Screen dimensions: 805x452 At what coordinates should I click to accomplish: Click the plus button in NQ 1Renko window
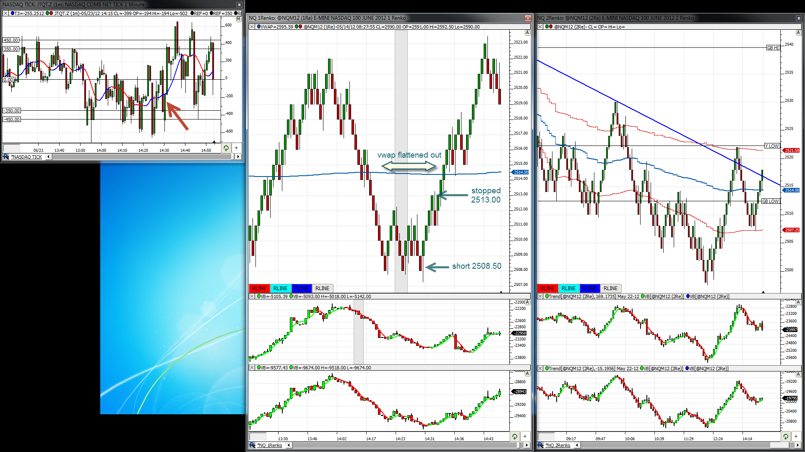pos(525,436)
